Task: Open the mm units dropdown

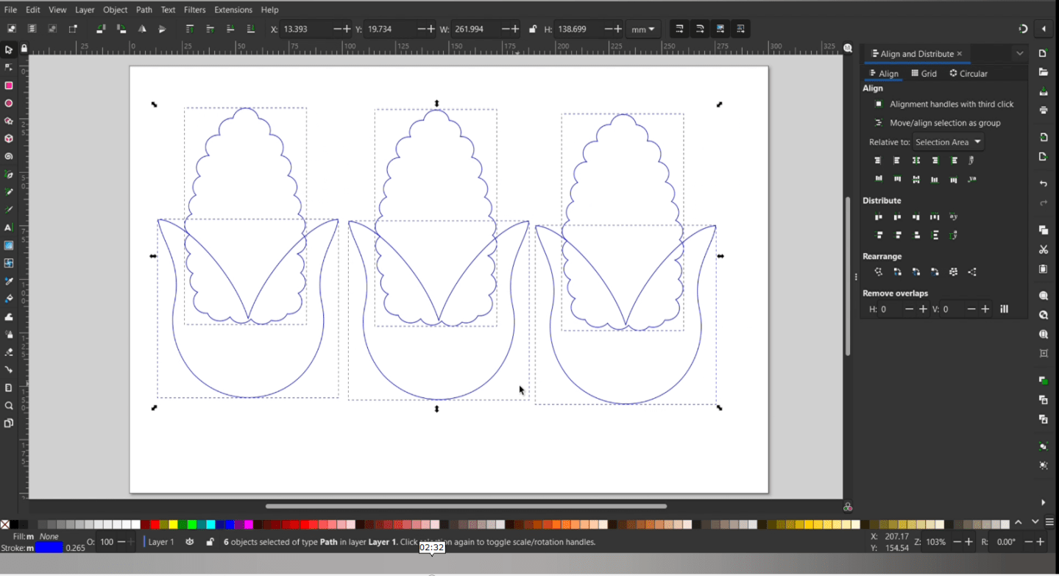Action: (x=642, y=29)
